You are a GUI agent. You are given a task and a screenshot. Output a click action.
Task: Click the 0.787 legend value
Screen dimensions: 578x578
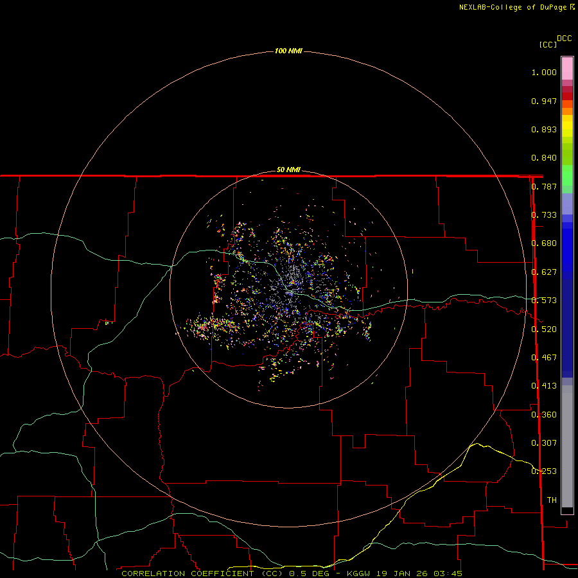coord(544,186)
